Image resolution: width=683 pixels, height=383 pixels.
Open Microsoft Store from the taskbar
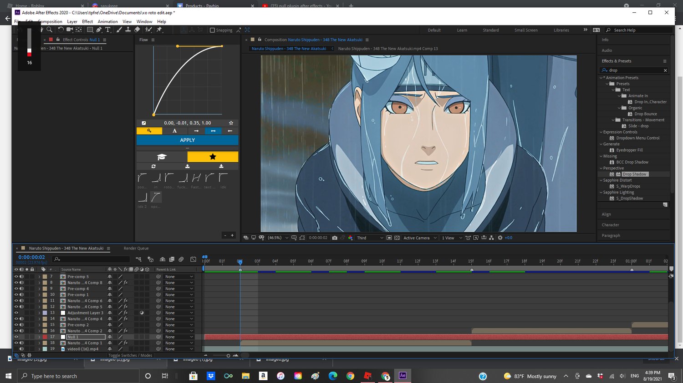tap(193, 376)
